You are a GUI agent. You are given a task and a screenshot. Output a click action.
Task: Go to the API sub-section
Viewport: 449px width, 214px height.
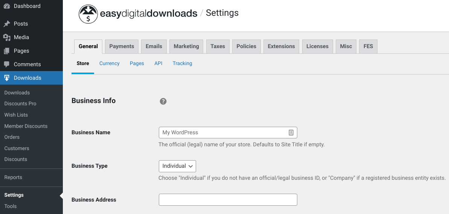point(158,64)
